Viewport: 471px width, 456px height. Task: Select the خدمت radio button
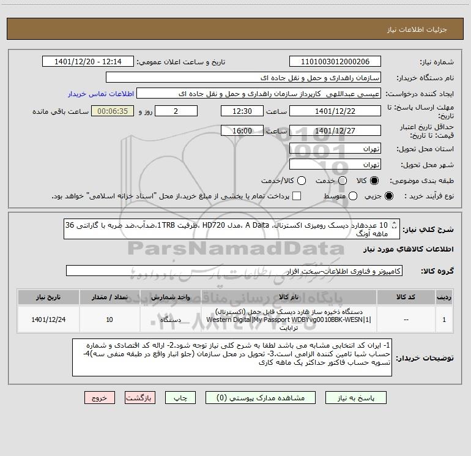343,181
